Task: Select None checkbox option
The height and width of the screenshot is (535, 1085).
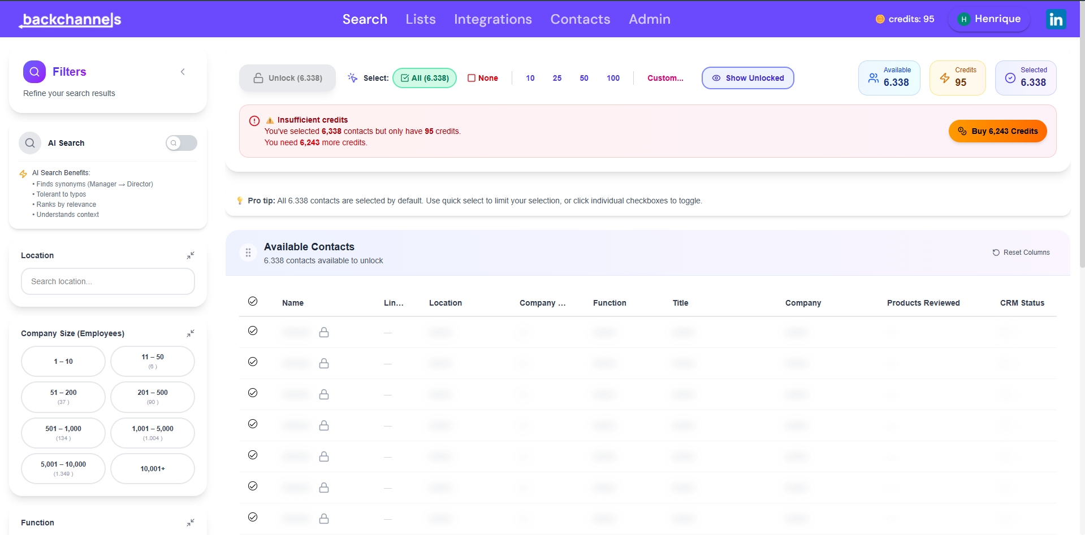Action: tap(483, 78)
